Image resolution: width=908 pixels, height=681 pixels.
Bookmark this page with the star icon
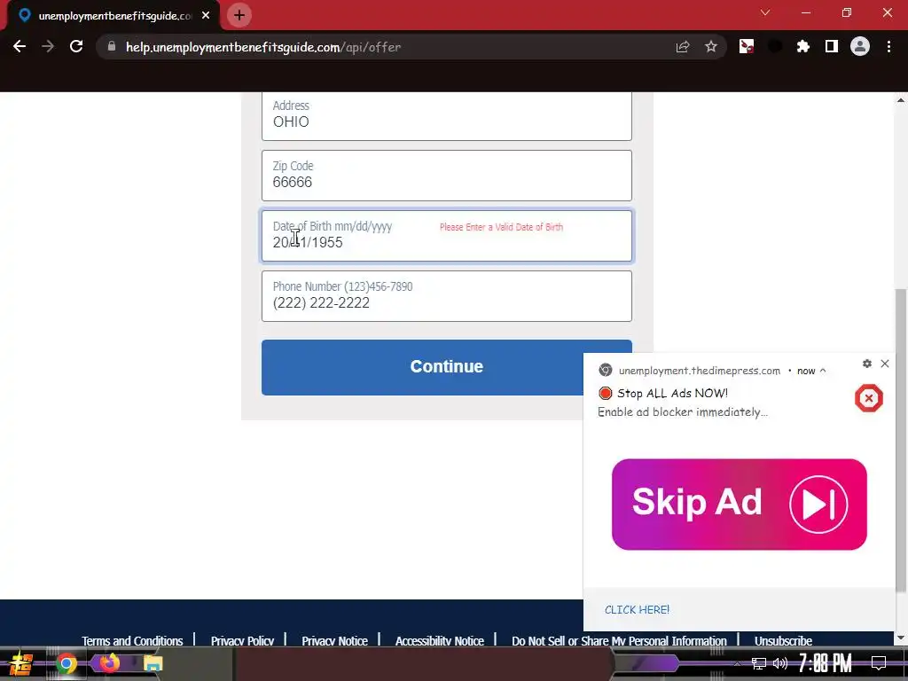[x=711, y=47]
